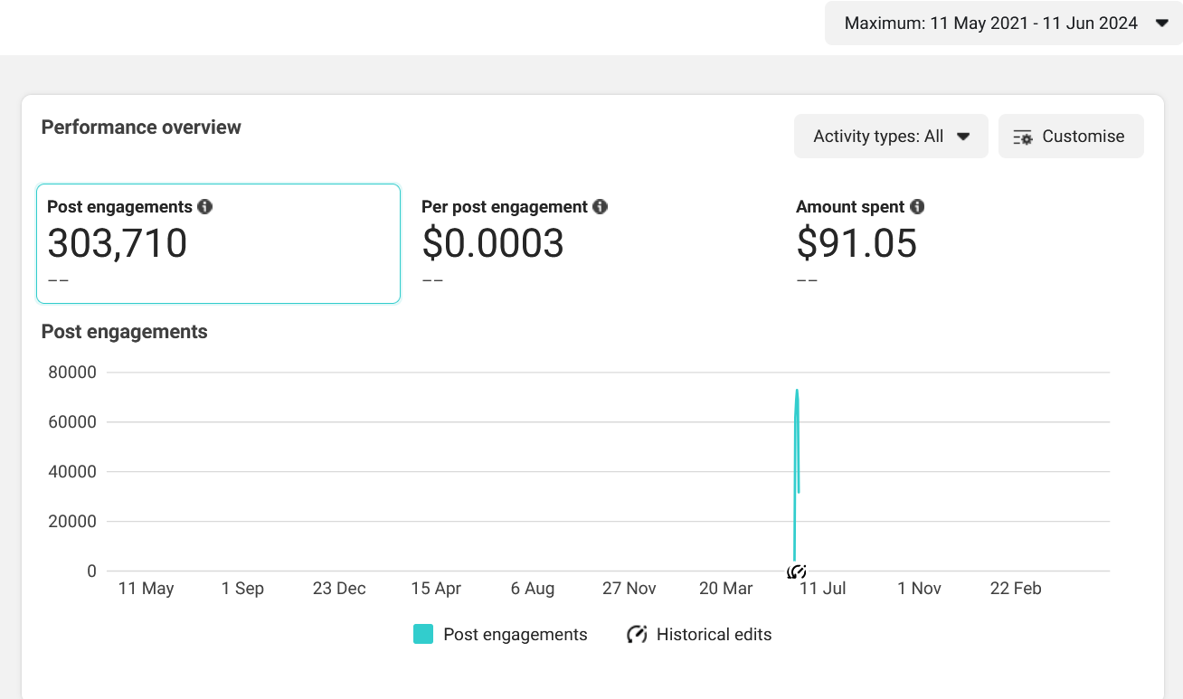Viewport: 1183px width, 699px height.
Task: Click info icon beside Amount spent
Action: [x=917, y=207]
